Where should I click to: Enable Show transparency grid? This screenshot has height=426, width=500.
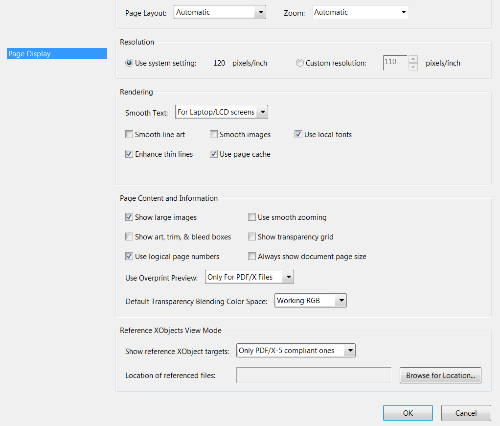(252, 237)
